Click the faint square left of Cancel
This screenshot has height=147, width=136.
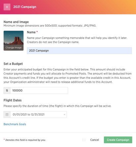click(84, 140)
